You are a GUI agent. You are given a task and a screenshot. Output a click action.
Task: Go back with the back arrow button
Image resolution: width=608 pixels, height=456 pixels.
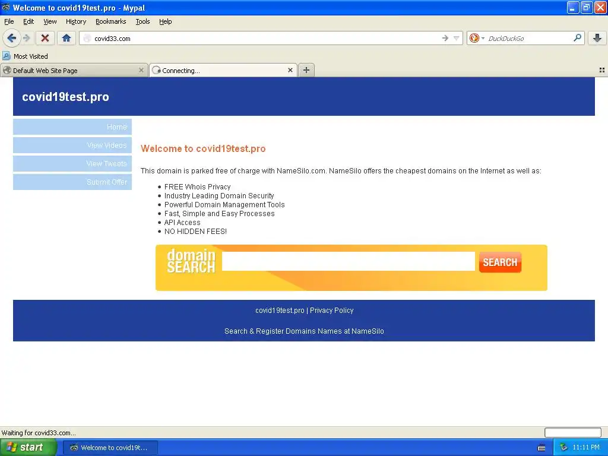click(11, 38)
